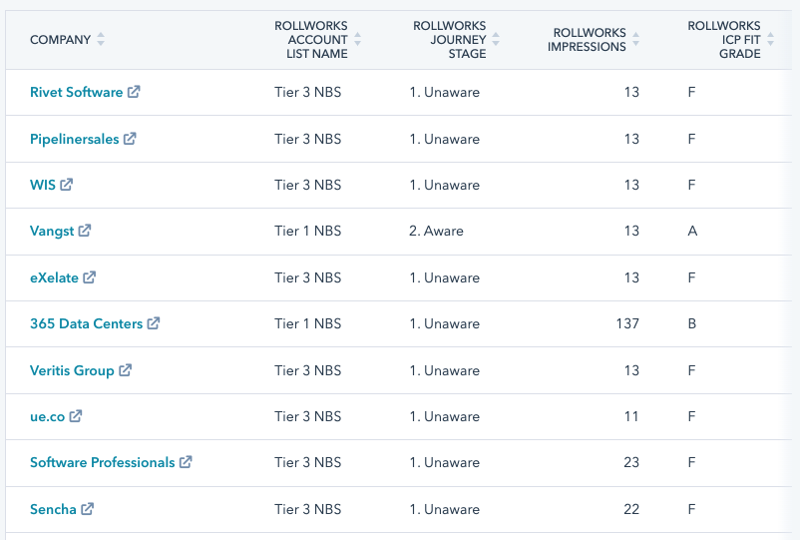Click Rivet Software's 1. Unaware stage
This screenshot has width=800, height=540.
click(x=444, y=92)
